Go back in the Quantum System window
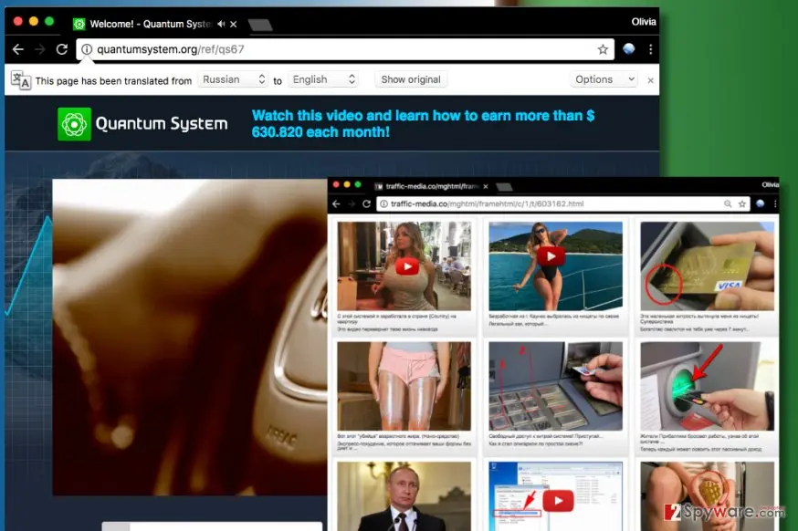The width and height of the screenshot is (798, 531). 18,49
